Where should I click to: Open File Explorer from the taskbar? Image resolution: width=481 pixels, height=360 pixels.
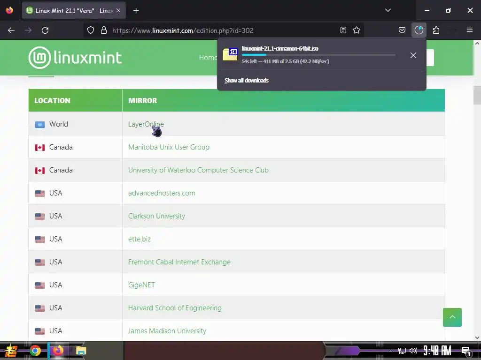(x=81, y=351)
